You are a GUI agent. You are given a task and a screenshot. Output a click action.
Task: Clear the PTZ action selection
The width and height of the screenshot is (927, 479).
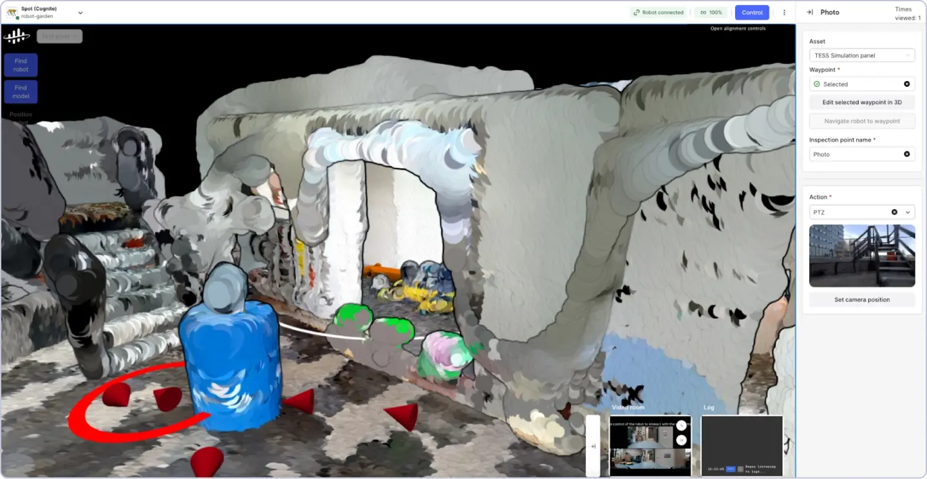[894, 212]
